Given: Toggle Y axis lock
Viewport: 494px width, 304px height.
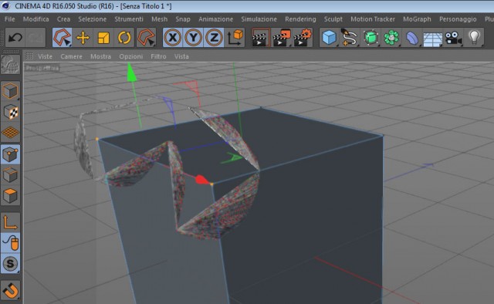Looking at the screenshot, I should 194,38.
